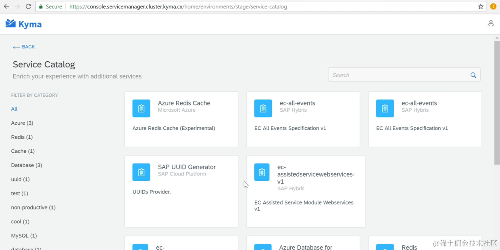Viewport: 500px width, 250px height.
Task: Click the Azure Database card icon
Action: [263, 247]
